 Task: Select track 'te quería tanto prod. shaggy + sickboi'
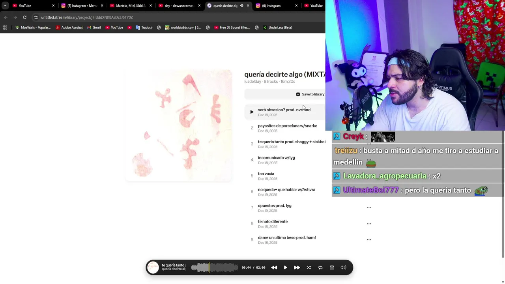pos(292,142)
